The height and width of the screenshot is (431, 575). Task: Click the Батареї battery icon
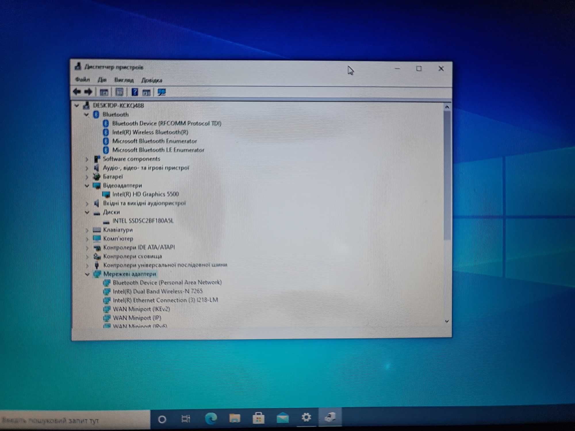(97, 177)
